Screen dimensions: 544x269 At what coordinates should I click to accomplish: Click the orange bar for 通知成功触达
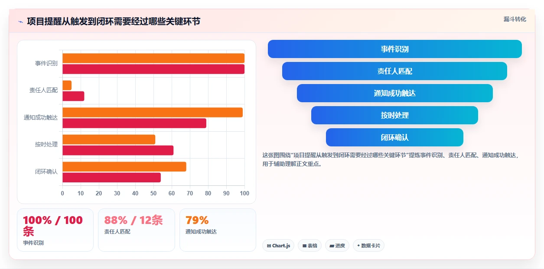pyautogui.click(x=153, y=112)
